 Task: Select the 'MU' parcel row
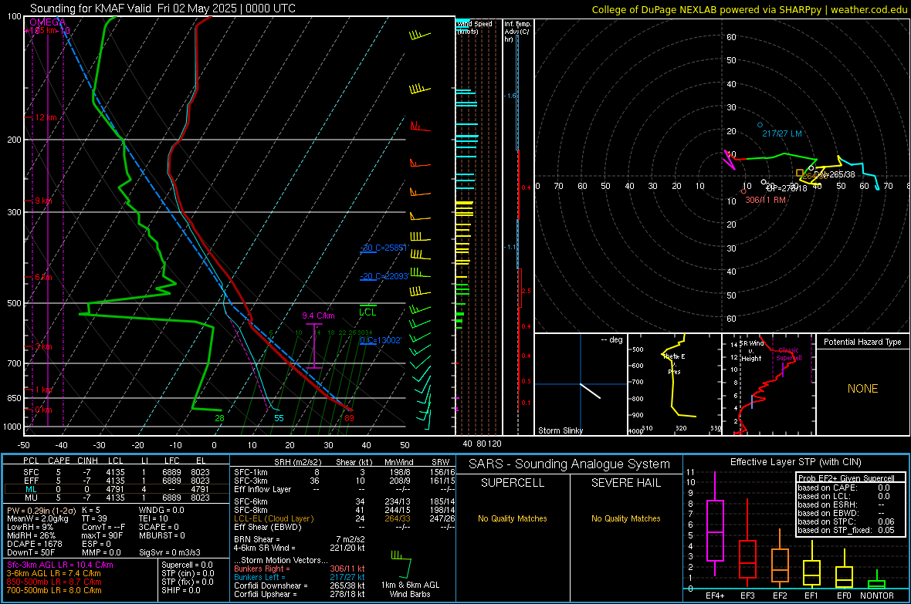click(117, 498)
